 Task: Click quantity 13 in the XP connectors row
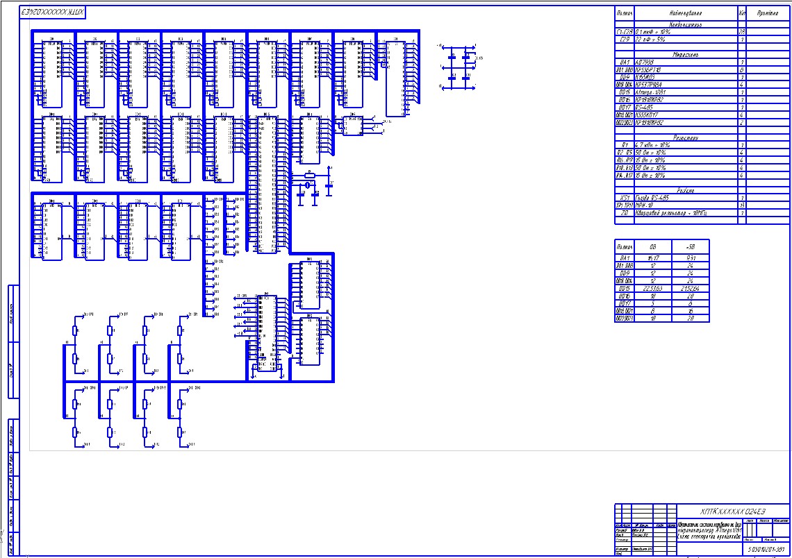(x=741, y=206)
